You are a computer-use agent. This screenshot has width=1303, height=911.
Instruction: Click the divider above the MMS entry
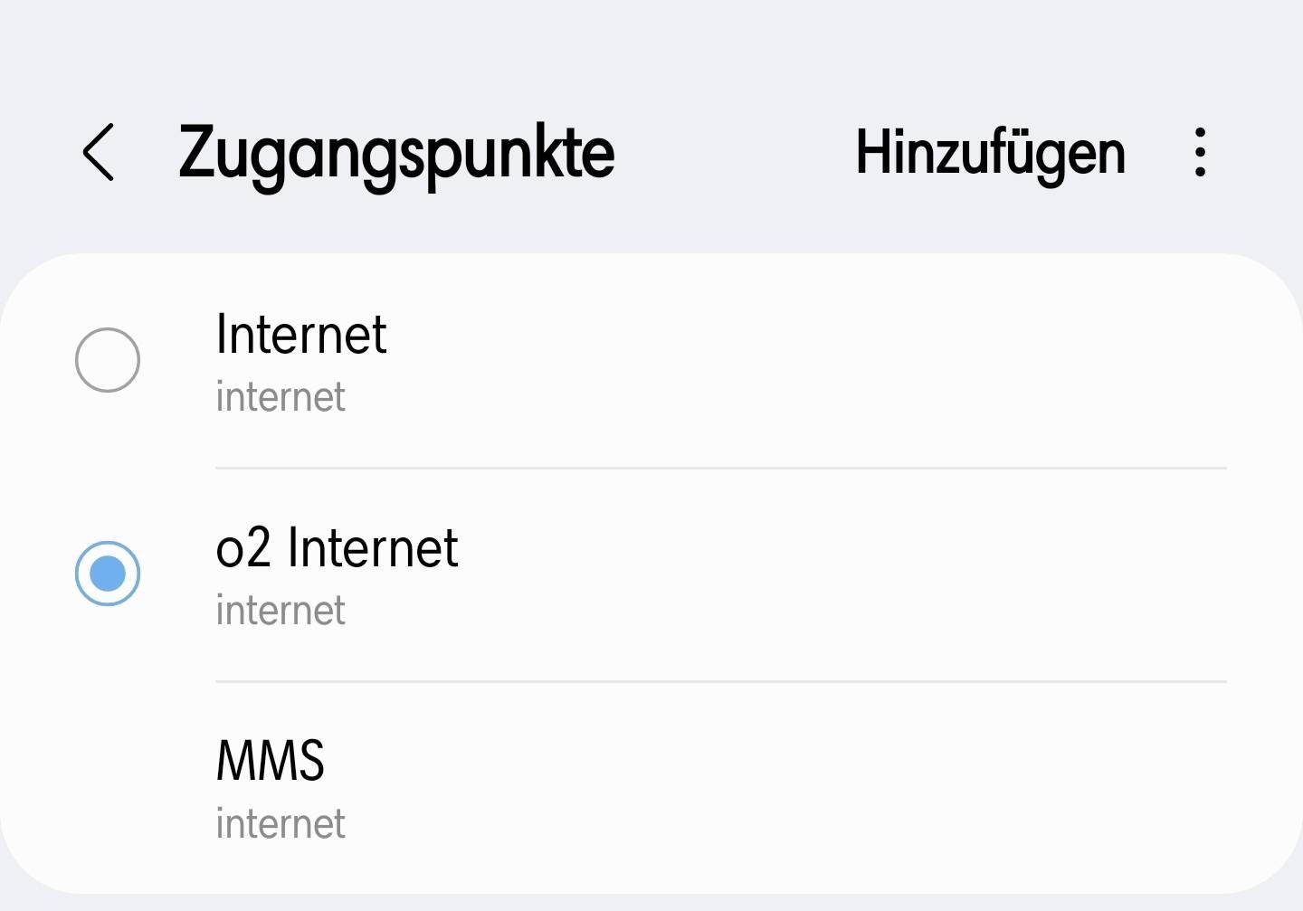point(720,681)
